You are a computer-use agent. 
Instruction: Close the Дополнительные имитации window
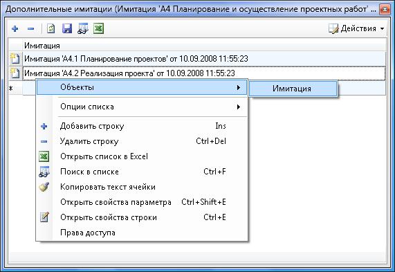point(385,10)
